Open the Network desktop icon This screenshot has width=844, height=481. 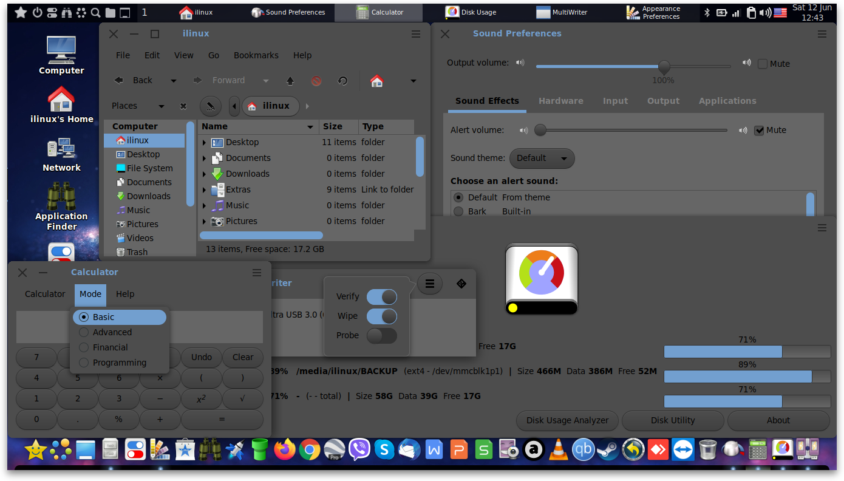point(61,155)
